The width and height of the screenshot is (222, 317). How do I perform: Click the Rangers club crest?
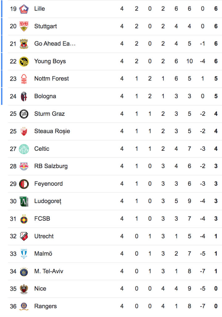click(24, 306)
